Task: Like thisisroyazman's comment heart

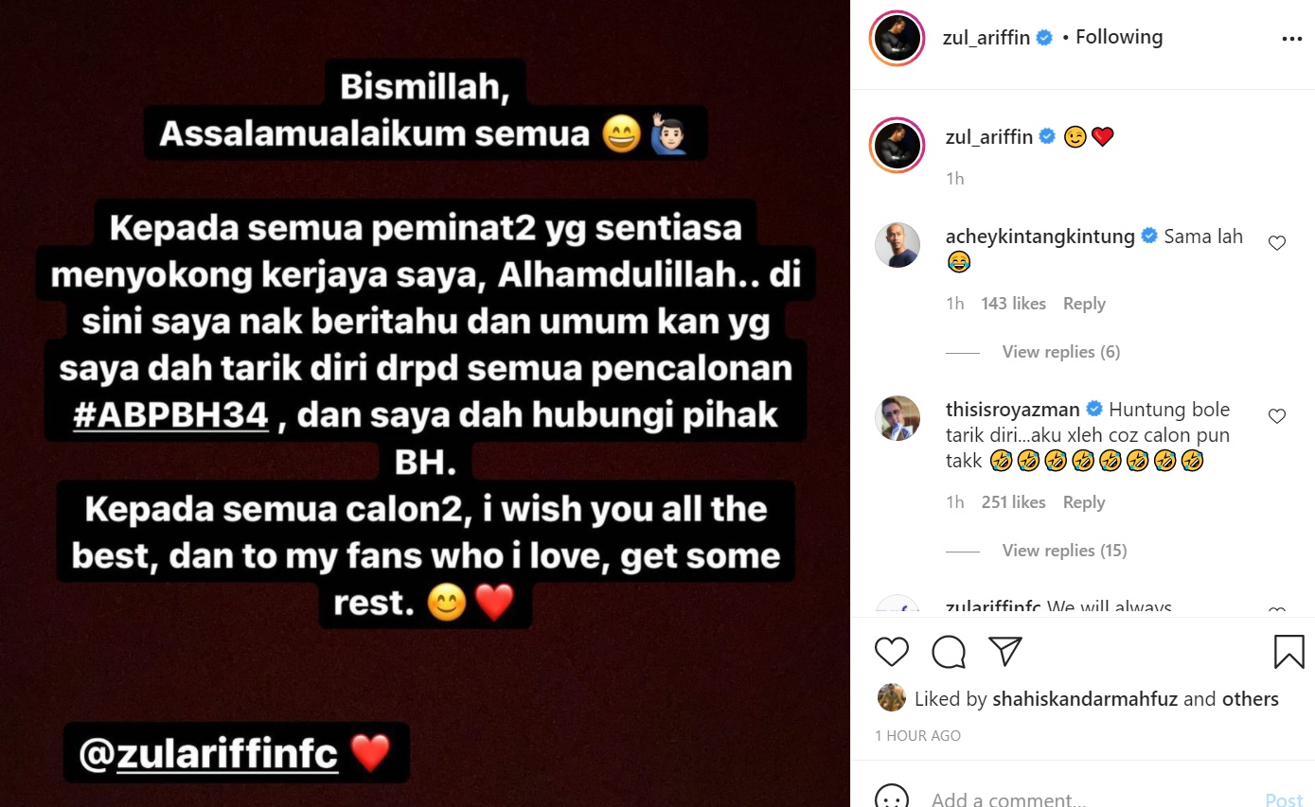Action: 1277,415
